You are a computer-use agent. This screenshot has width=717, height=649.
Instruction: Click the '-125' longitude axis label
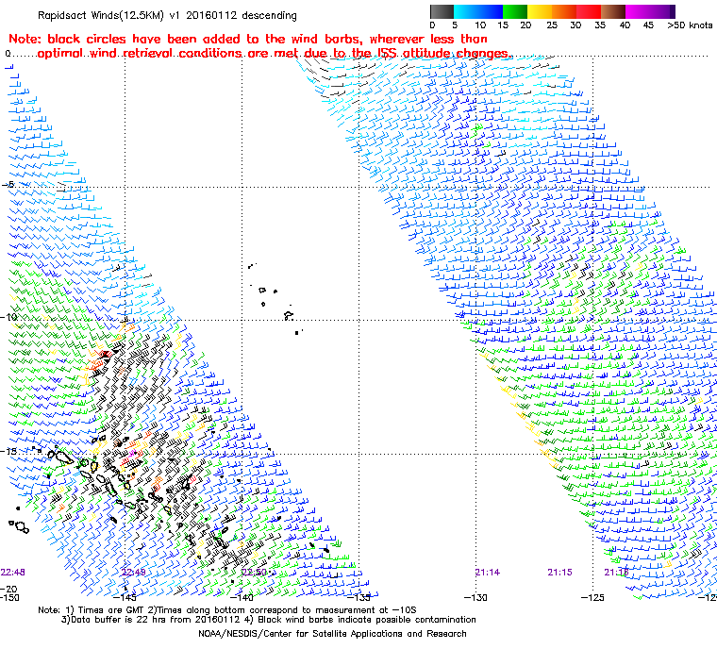pos(592,598)
